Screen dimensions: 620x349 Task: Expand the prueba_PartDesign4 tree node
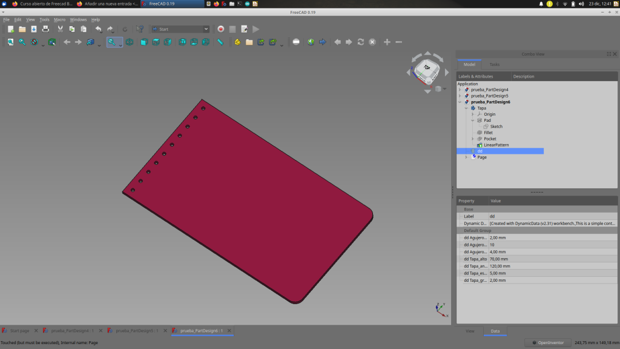(460, 90)
